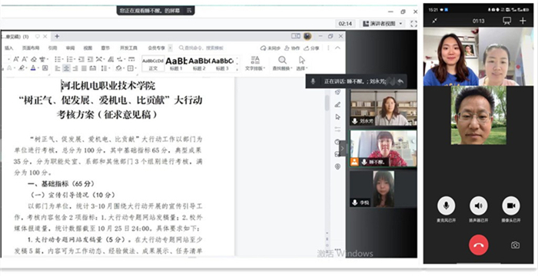Apply character border icon
The height and width of the screenshot is (276, 538).
(45, 68)
